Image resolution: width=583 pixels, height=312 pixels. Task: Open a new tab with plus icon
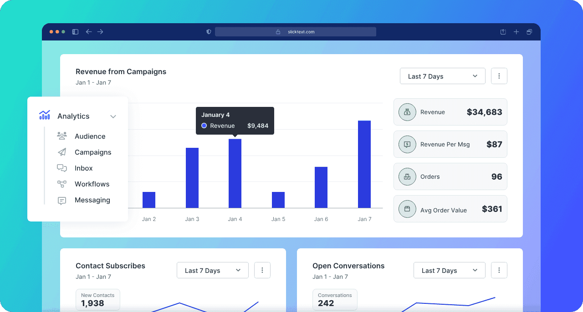pyautogui.click(x=517, y=32)
